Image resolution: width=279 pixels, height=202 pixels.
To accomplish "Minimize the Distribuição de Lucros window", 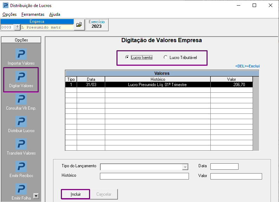I will click(x=239, y=5).
